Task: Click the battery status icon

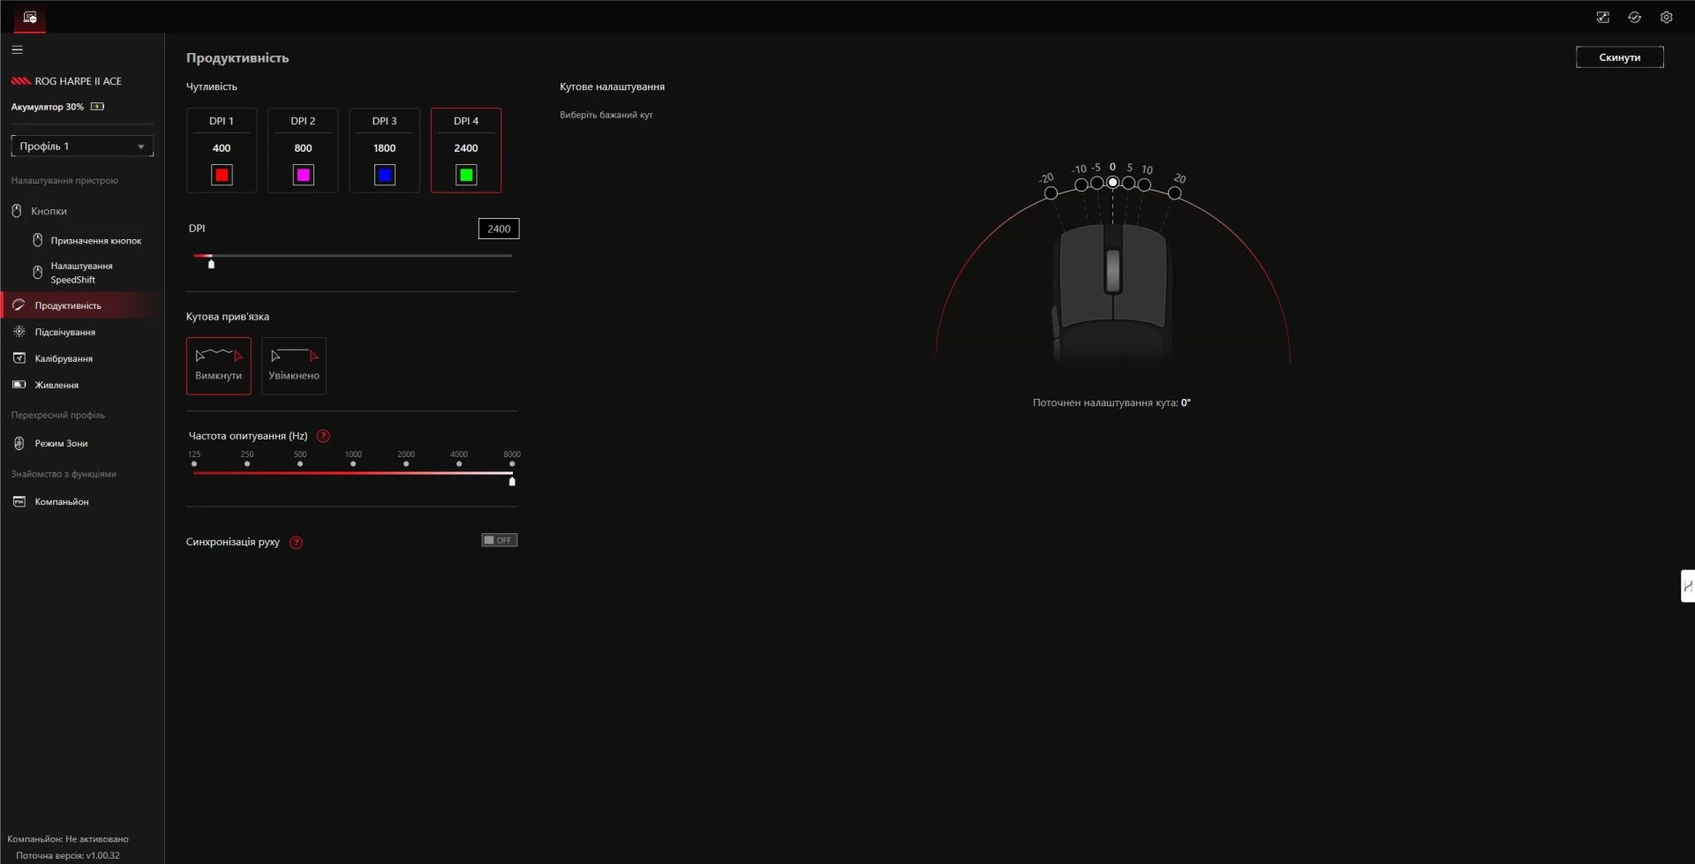Action: coord(97,107)
